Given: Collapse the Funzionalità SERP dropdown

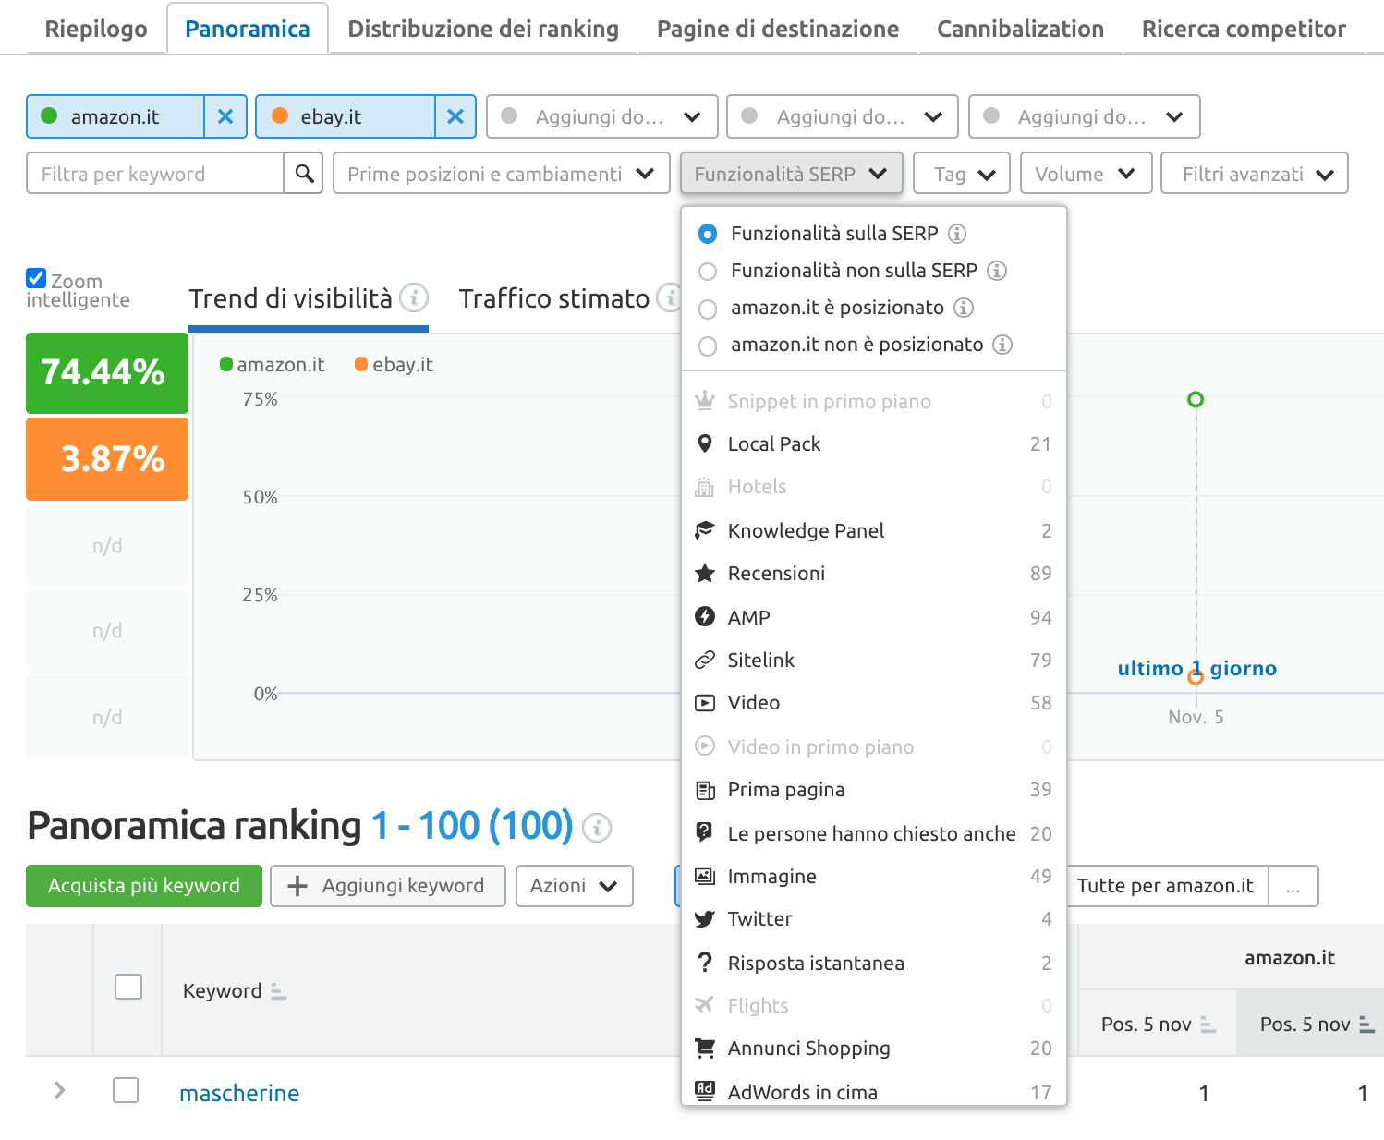Looking at the screenshot, I should [791, 174].
